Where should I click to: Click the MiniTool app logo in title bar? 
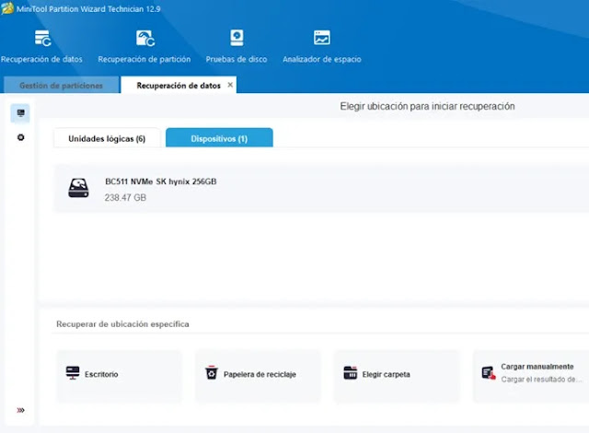click(x=7, y=8)
